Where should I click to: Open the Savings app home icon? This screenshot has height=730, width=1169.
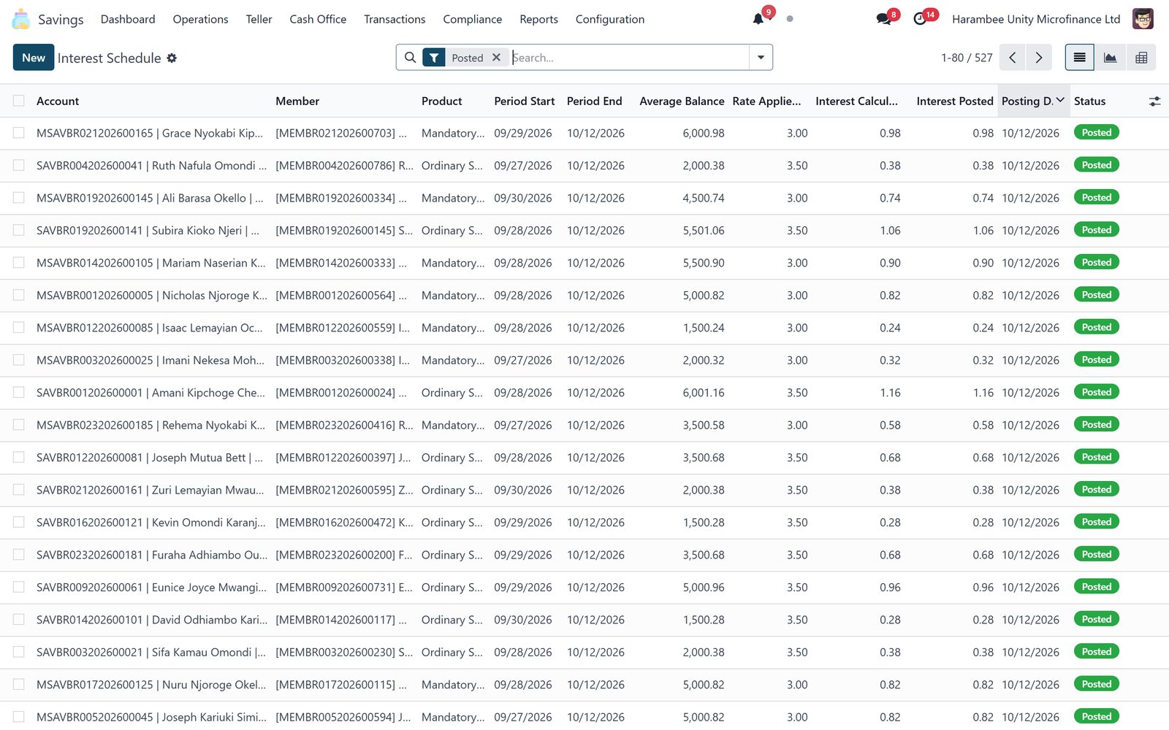[21, 19]
